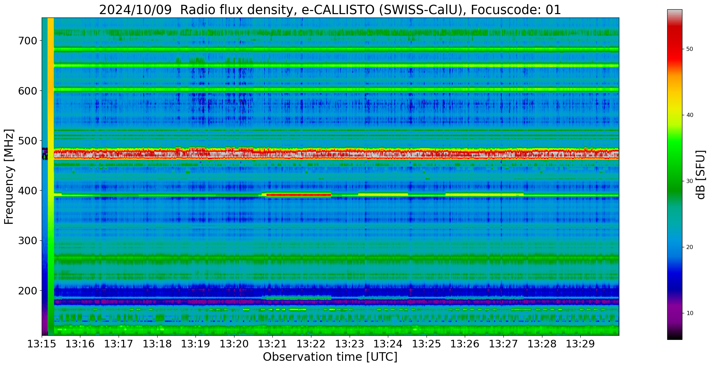Click the 600 frequency tick label
The height and width of the screenshot is (367, 711).
[28, 90]
